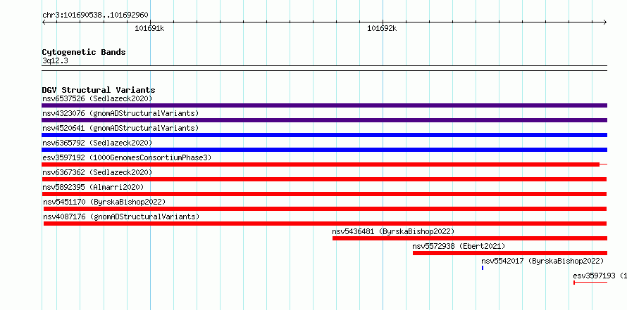Screen dimensions: 627x310
Task: Select the small blue nsv5542017 marker
Action: point(483,268)
